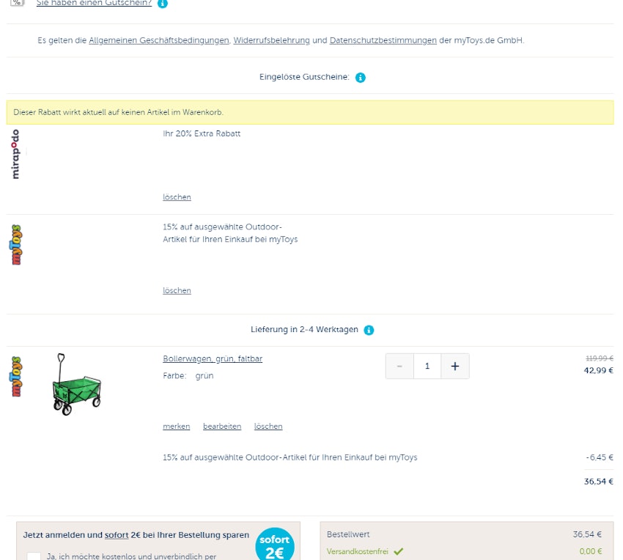Click myToys logo beside 15% Outdoor voucher
623x560 pixels.
click(x=16, y=245)
